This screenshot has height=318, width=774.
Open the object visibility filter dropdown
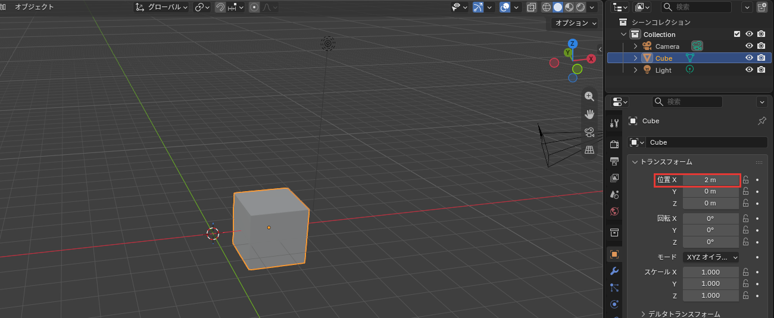(460, 7)
